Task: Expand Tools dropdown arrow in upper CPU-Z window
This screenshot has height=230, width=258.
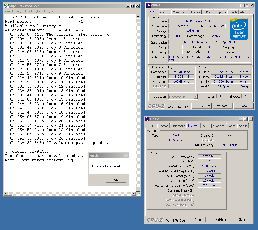Action: pos(209,106)
